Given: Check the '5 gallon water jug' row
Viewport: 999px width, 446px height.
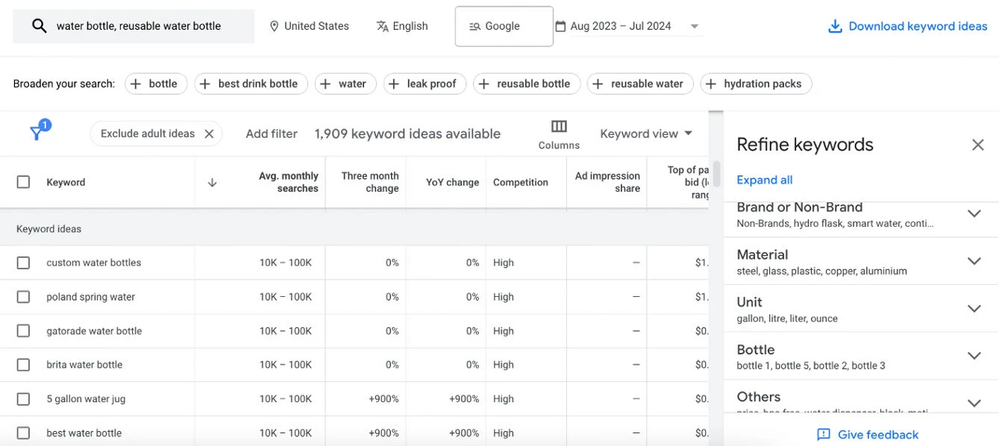Looking at the screenshot, I should pyautogui.click(x=23, y=399).
